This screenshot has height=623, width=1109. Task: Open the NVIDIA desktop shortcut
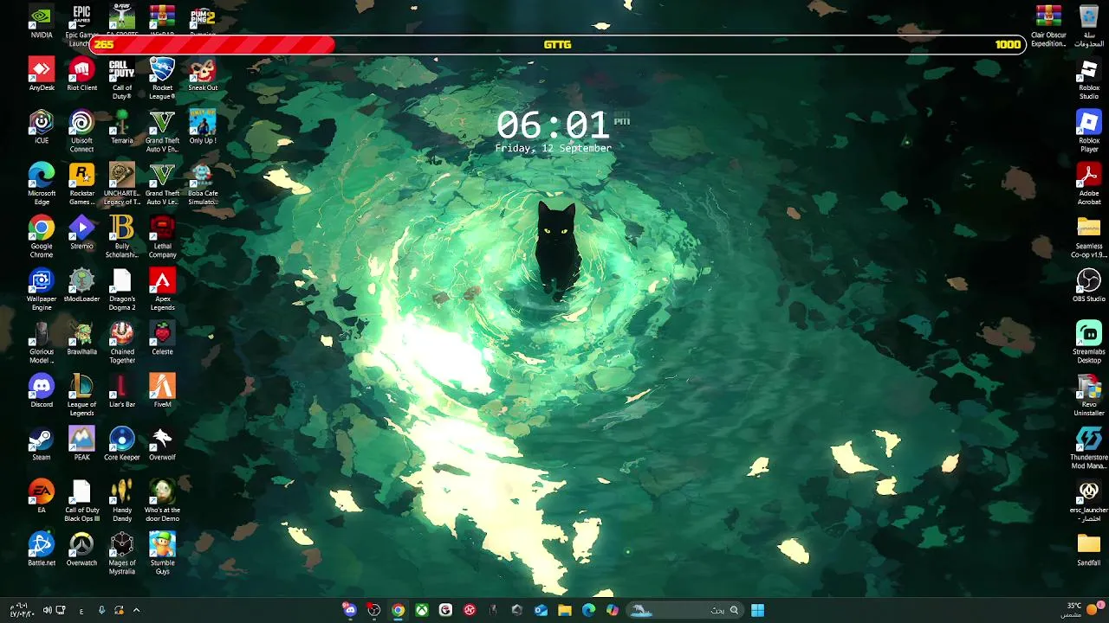41,22
